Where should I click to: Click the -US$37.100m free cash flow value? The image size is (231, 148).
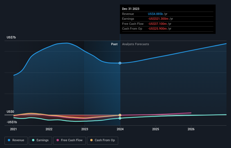157,24
